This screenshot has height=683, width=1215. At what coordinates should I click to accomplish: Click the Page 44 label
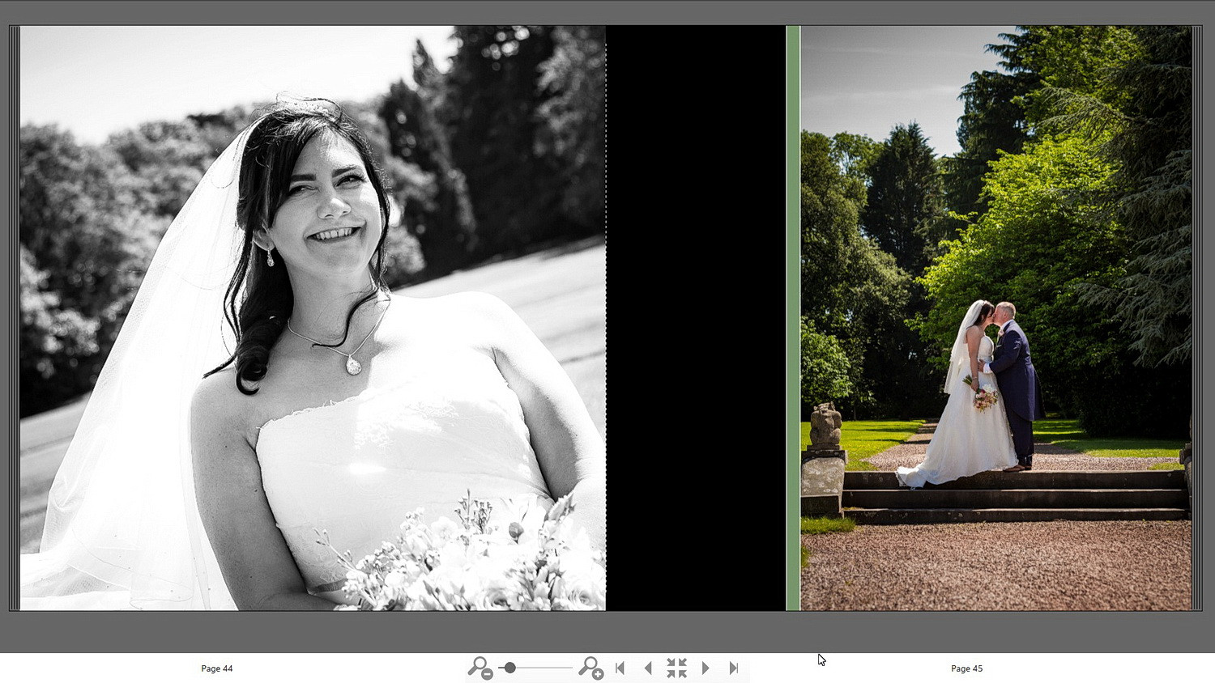(217, 668)
